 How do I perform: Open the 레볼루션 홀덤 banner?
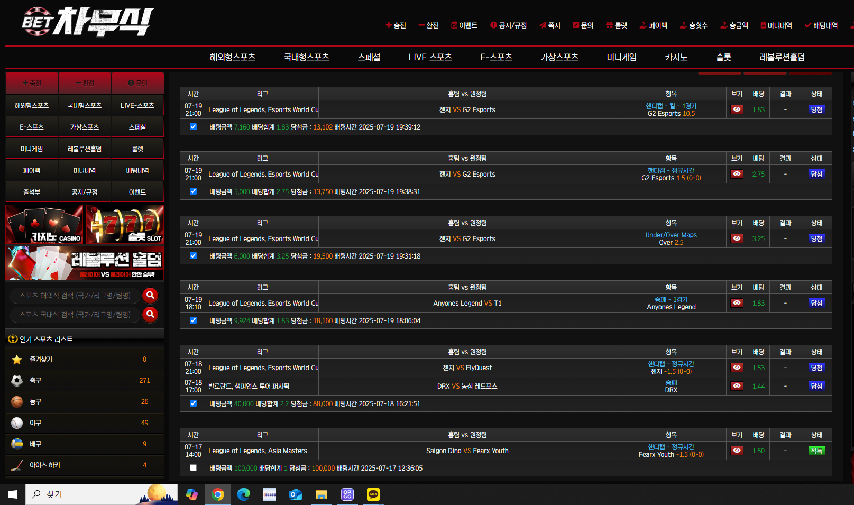click(85, 263)
